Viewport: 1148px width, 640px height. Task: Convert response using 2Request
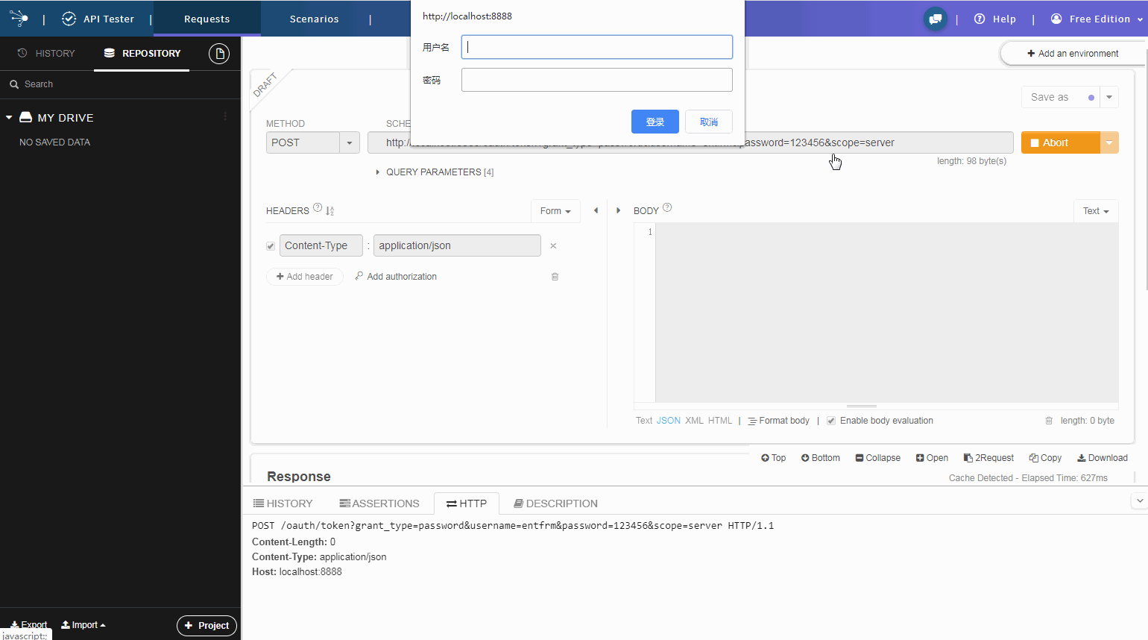[988, 458]
